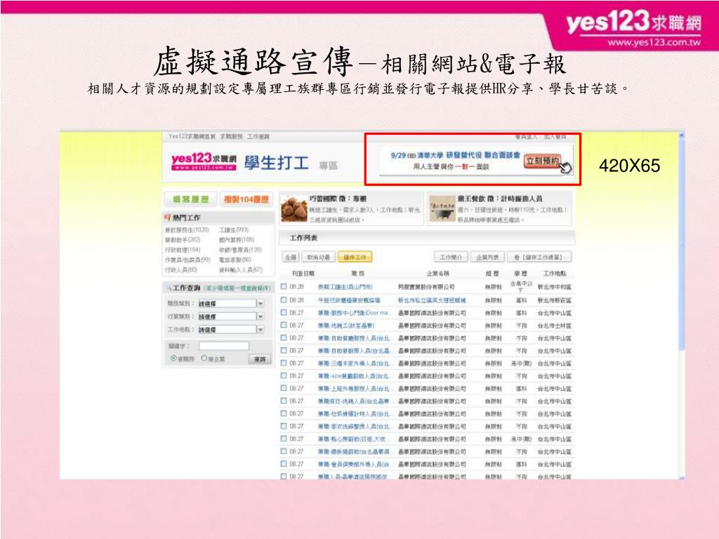Tick the checkbox for the Door ma job row
719x539 pixels.
click(x=284, y=312)
